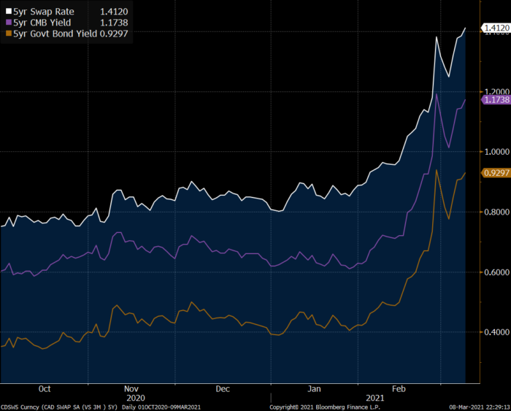Click the orange 0.9297 last-value tag on axis
The height and width of the screenshot is (411, 511).
point(492,172)
